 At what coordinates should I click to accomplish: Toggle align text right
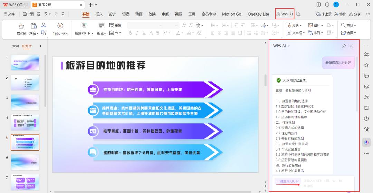coord(226,33)
